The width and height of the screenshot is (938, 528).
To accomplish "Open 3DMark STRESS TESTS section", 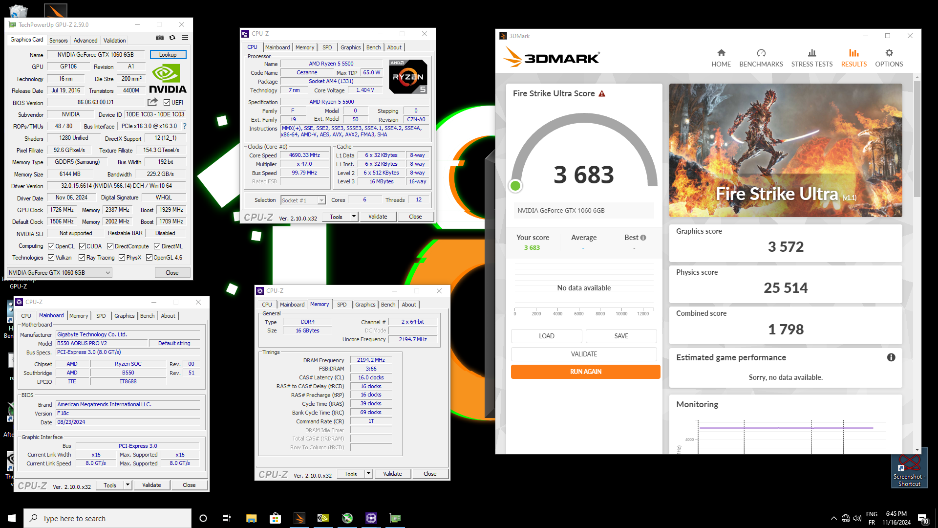I will (x=812, y=58).
